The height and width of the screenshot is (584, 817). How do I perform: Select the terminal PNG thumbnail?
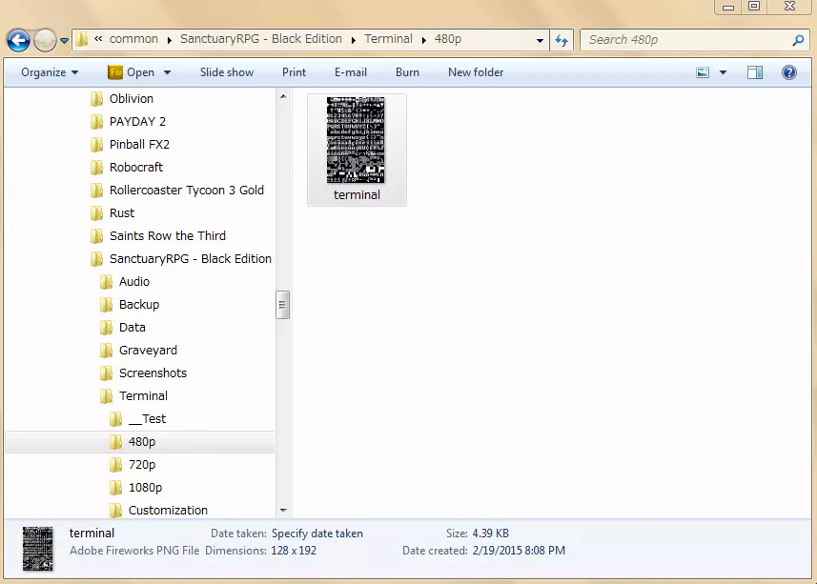[356, 140]
